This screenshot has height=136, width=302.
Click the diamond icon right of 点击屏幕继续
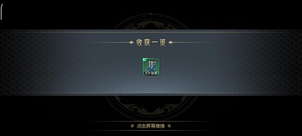pyautogui.click(x=169, y=126)
